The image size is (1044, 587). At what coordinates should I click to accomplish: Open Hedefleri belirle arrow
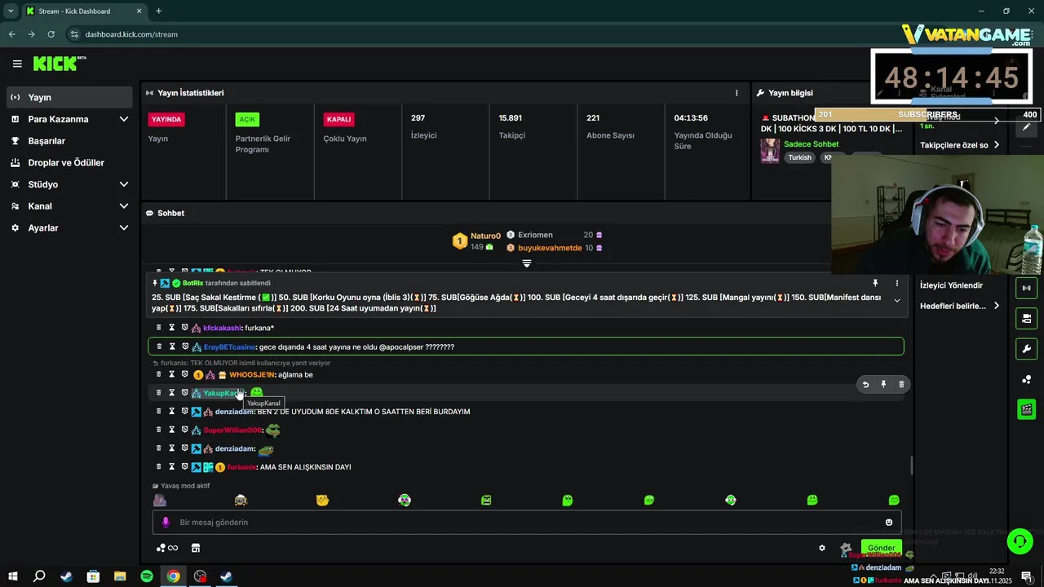click(996, 306)
